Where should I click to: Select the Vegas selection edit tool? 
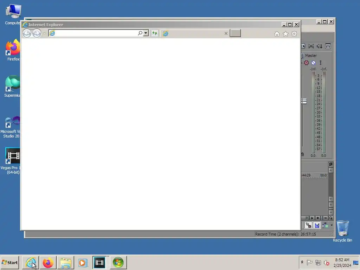point(308,225)
